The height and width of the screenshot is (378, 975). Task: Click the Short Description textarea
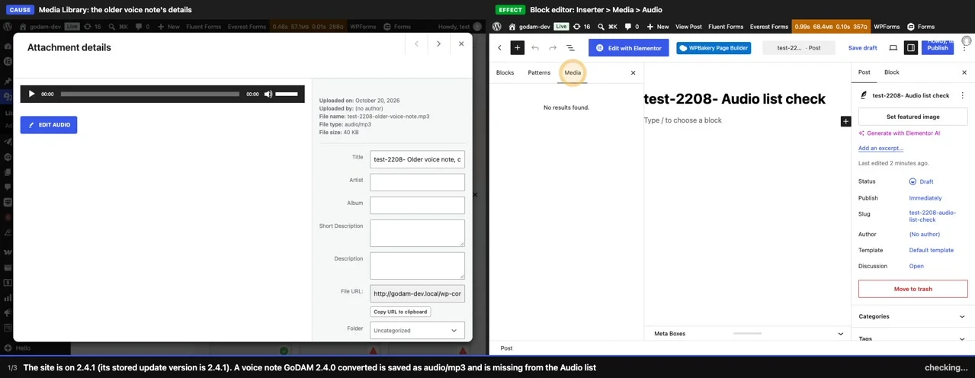417,233
